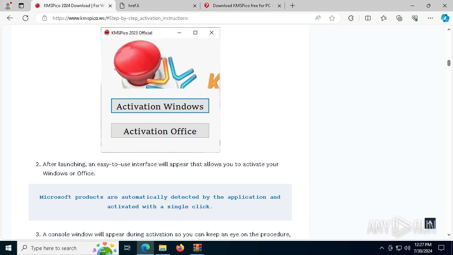Click the KMSPico red button screenshot image
453x255 pixels.
click(x=160, y=90)
